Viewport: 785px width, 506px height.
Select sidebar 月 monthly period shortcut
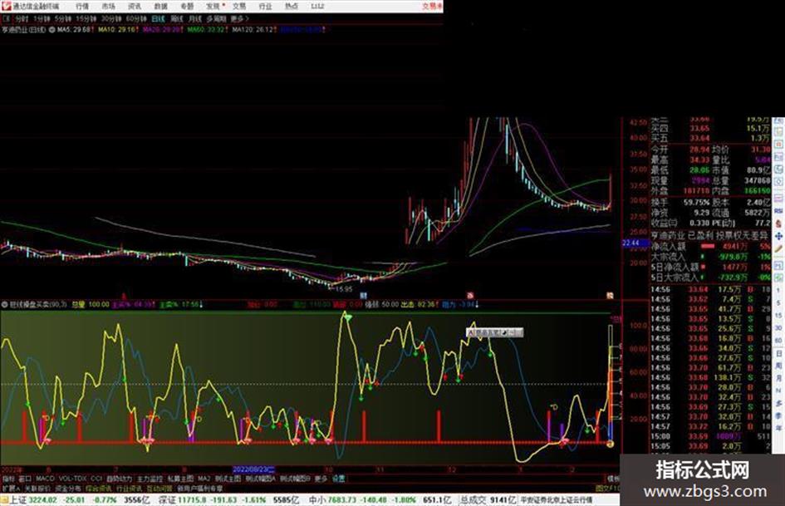[778, 378]
